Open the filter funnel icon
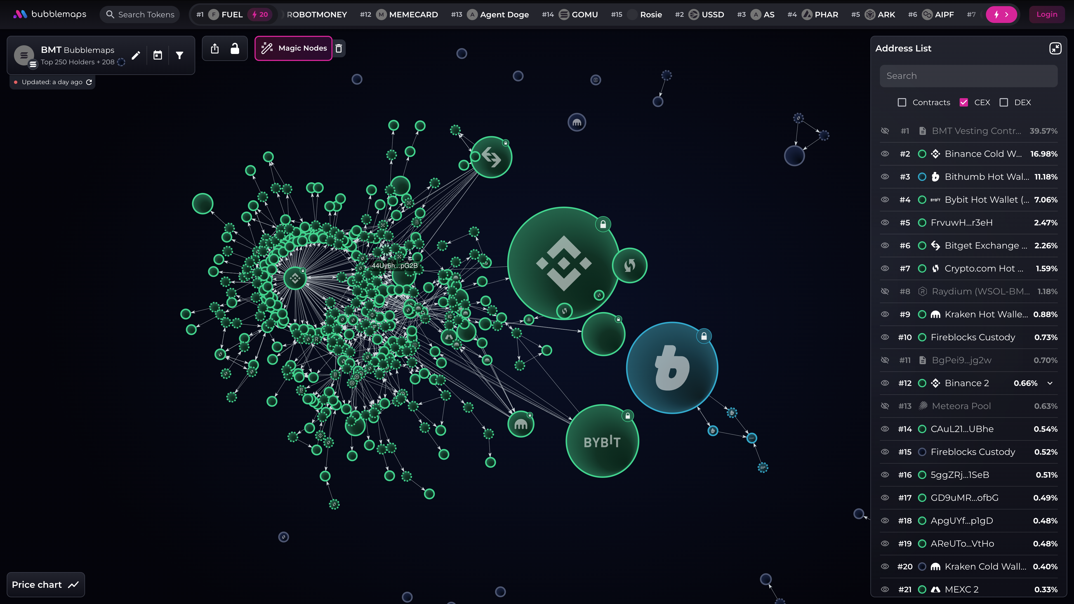Viewport: 1074px width, 604px height. pyautogui.click(x=179, y=55)
